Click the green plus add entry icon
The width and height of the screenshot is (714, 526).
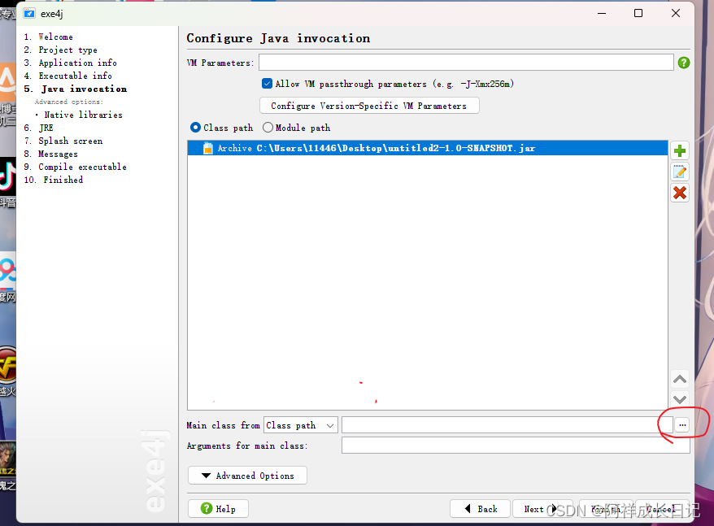point(680,150)
